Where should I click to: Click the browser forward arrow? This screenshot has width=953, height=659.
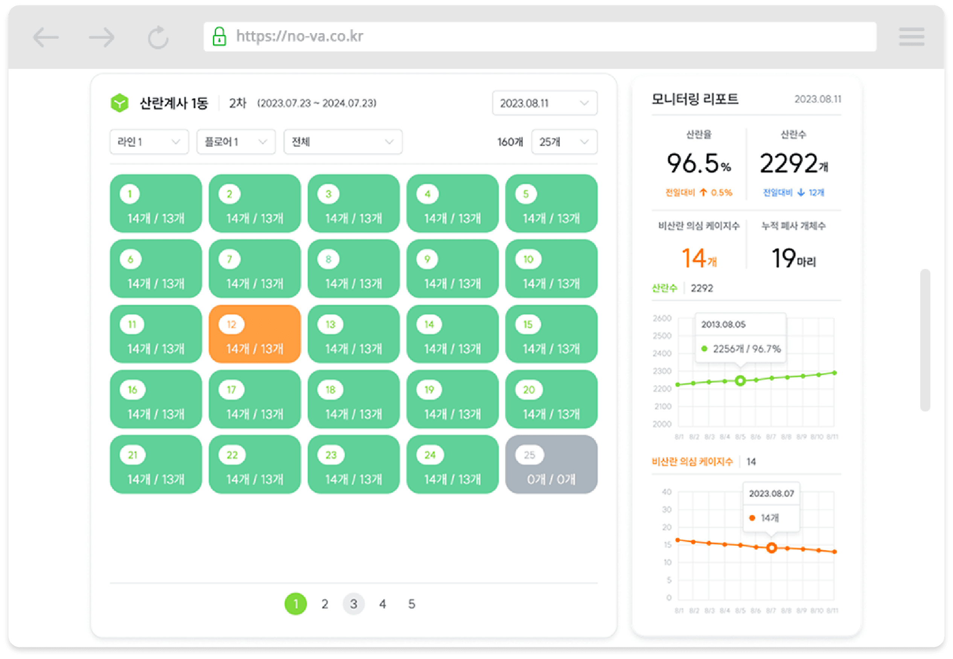coord(102,38)
